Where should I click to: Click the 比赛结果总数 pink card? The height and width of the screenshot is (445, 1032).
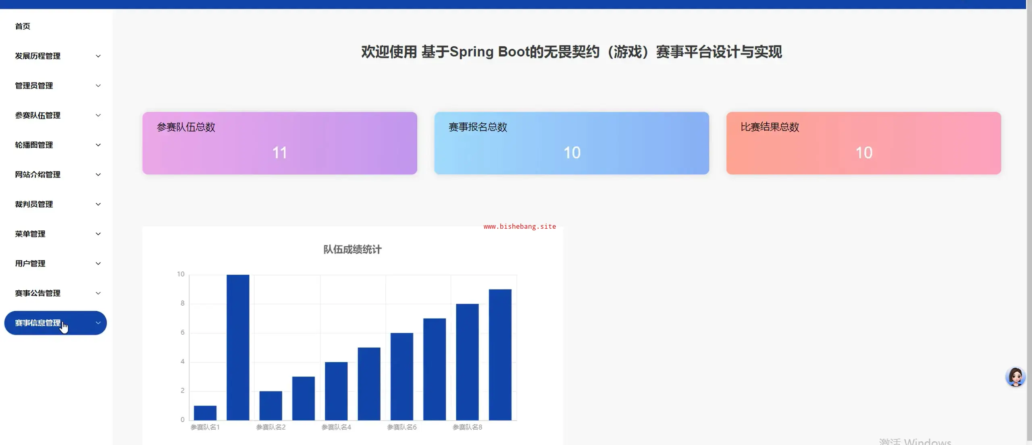pos(863,143)
